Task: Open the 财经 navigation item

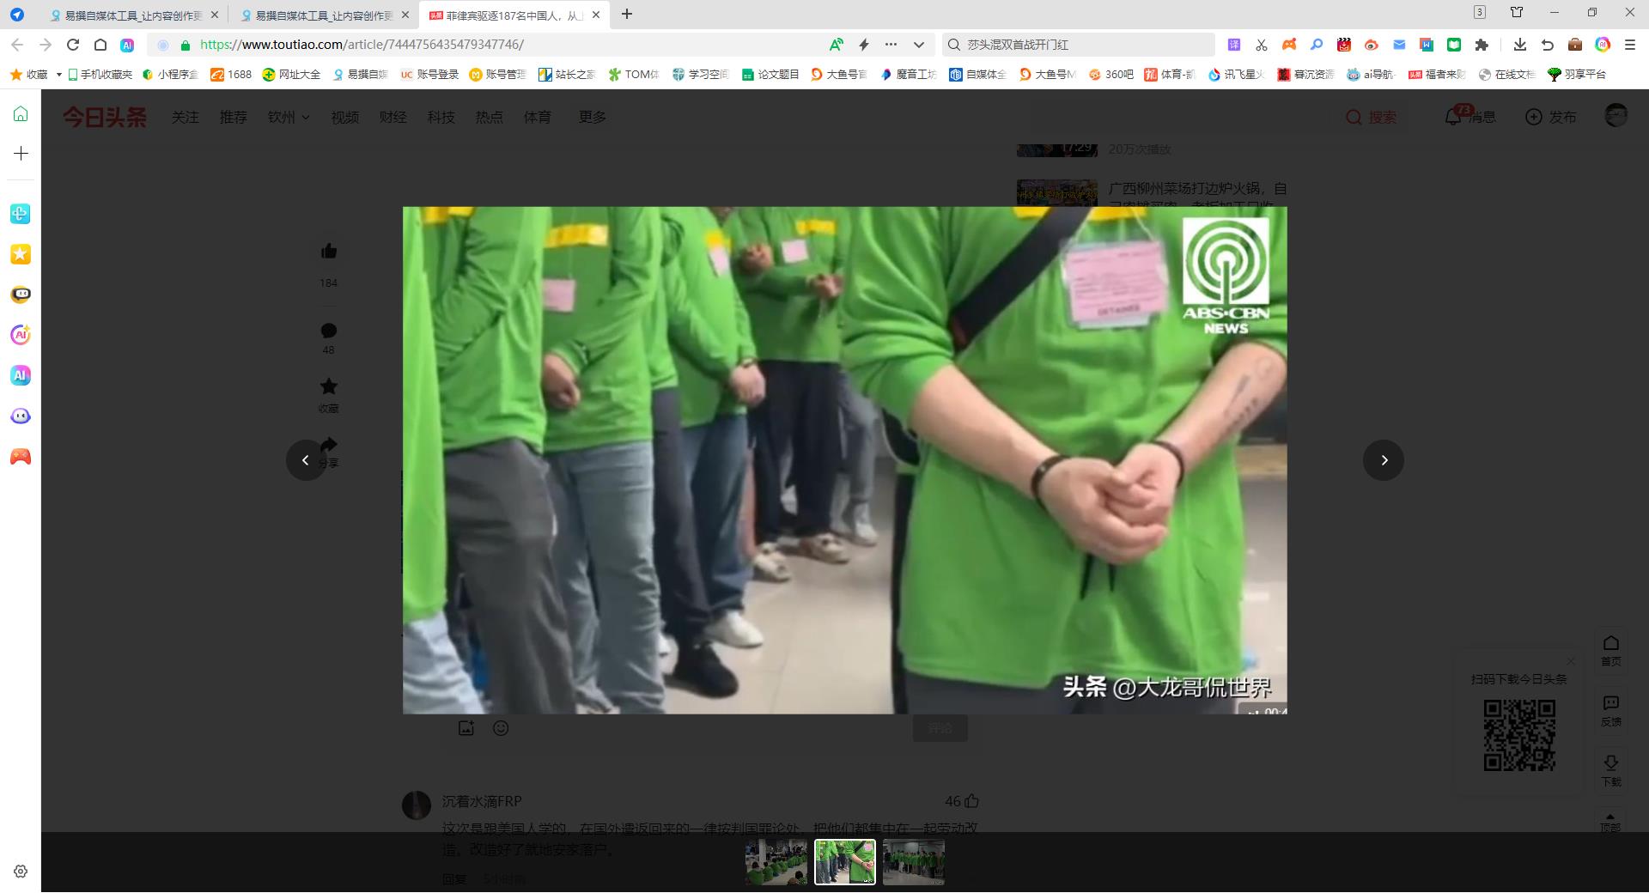Action: click(x=393, y=117)
